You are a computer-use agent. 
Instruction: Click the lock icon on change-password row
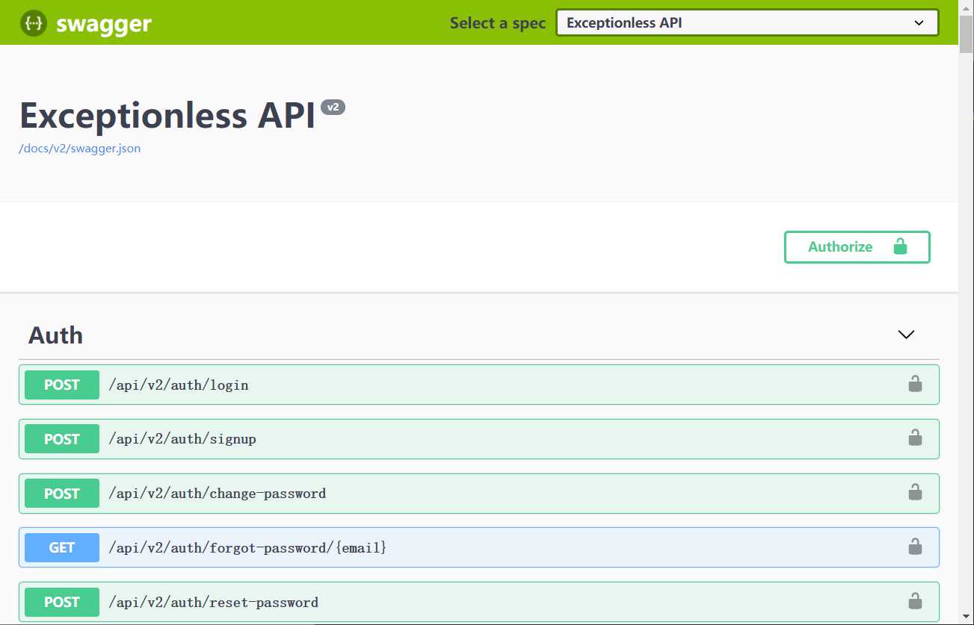[915, 492]
